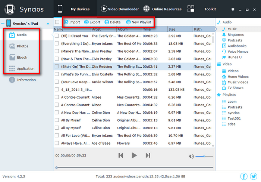This screenshot has width=261, height=182.
Task: Click the Import button
Action: pyautogui.click(x=72, y=22)
